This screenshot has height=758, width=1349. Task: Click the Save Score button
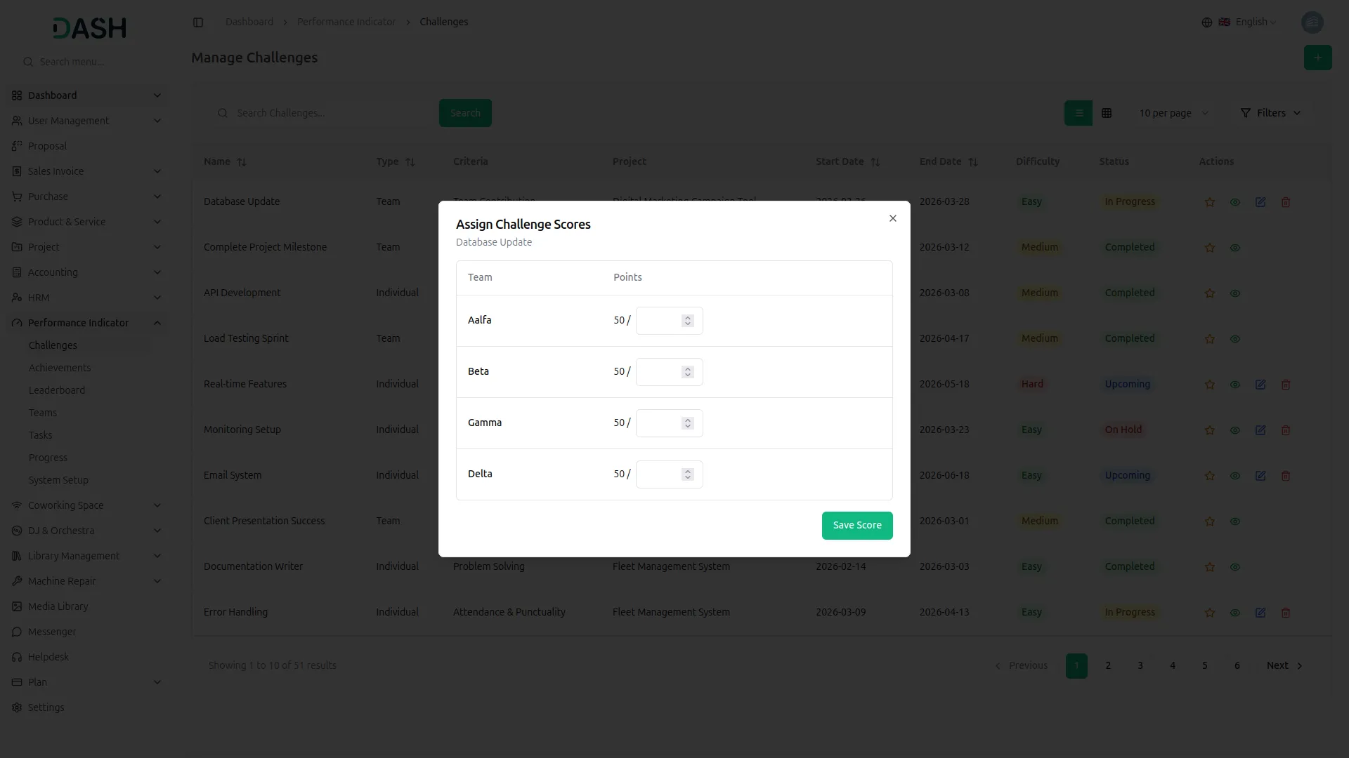pyautogui.click(x=856, y=525)
